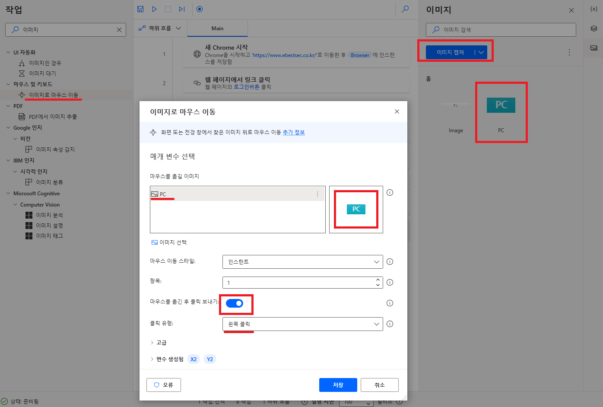
Task: Expand the 변수 생성됨 section
Action: tap(167, 359)
